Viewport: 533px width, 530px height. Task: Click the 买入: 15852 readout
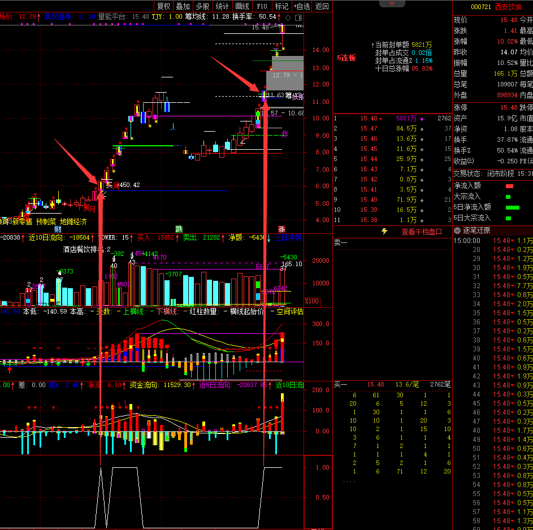pos(155,237)
